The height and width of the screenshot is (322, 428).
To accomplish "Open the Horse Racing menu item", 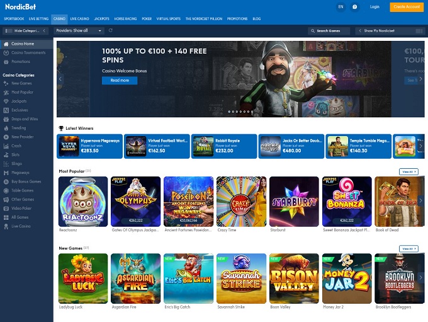I will point(126,20).
